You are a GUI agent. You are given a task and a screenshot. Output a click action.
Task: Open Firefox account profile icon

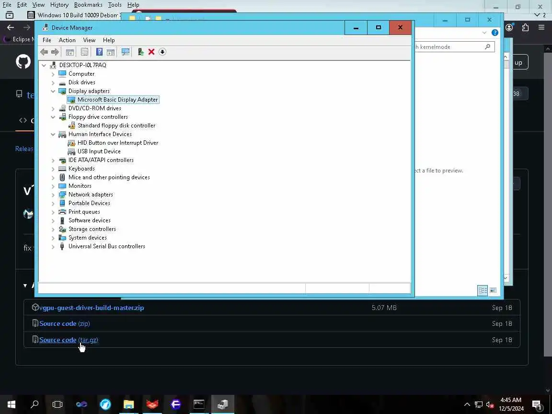[509, 27]
